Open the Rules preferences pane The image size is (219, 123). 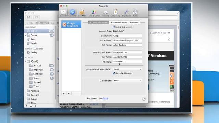pyautogui.click(x=135, y=13)
